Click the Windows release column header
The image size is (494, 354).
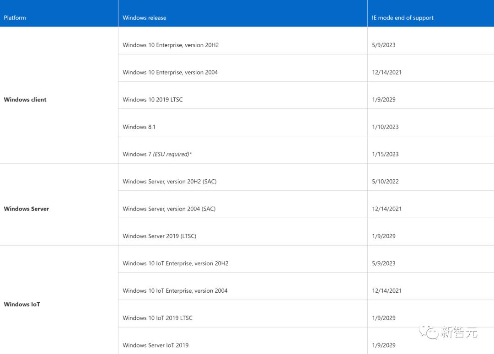[145, 18]
